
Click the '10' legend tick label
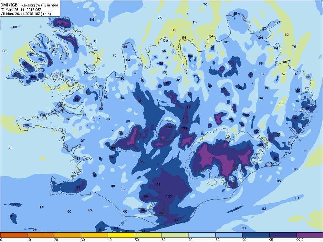[x=29, y=239]
